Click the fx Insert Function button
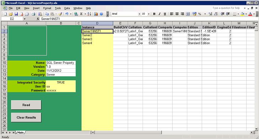 (x=38, y=19)
